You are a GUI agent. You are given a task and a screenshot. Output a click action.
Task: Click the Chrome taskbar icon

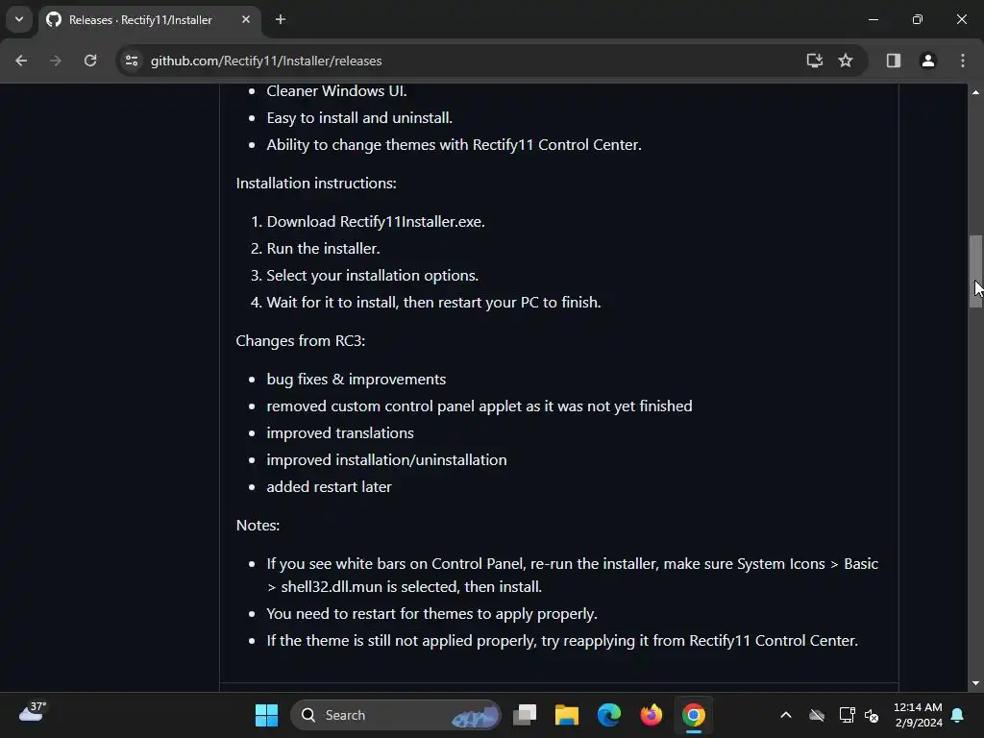[x=694, y=715]
